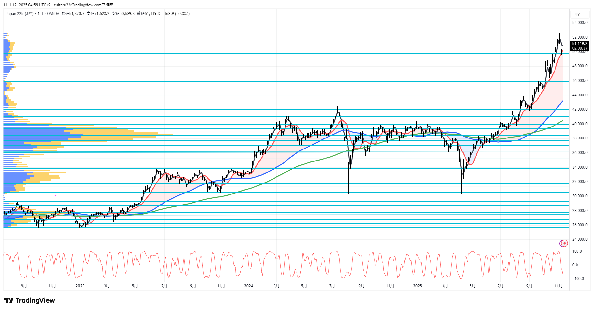This screenshot has height=310, width=594.
Task: Click the red circular event marker icon
Action: 565,243
